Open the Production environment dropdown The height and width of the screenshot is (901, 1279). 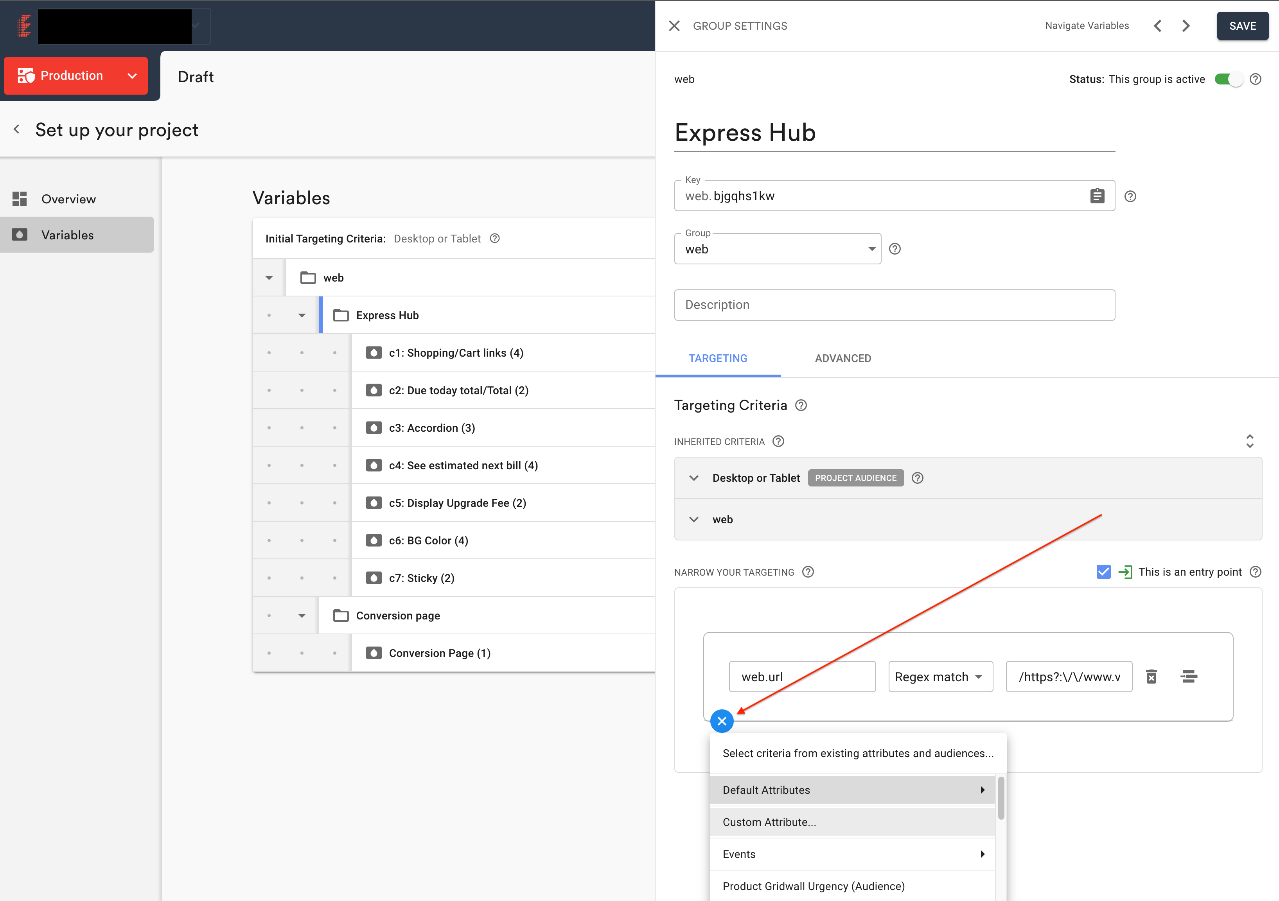(76, 76)
